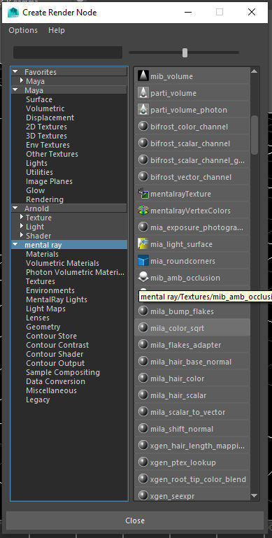This screenshot has height=538, width=272.
Task: Click the mila_hair_scalar sphere icon
Action: [x=143, y=395]
